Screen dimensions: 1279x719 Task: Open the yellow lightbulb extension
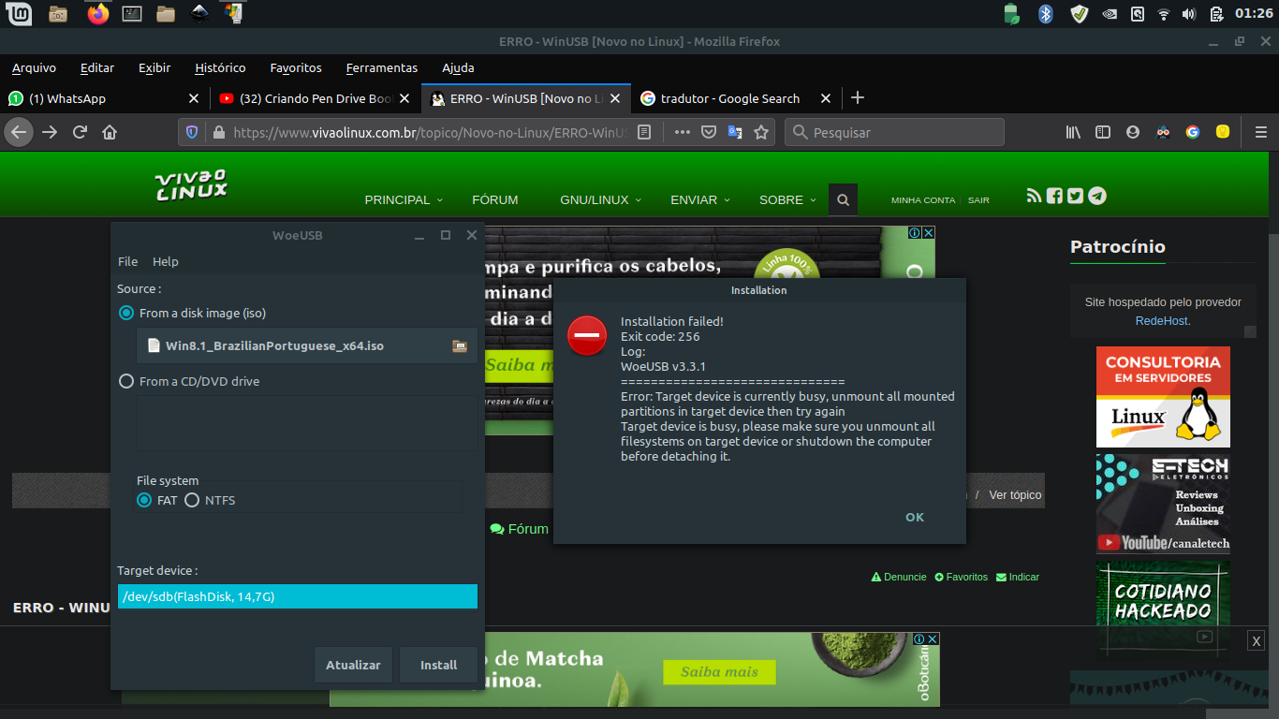click(1222, 132)
